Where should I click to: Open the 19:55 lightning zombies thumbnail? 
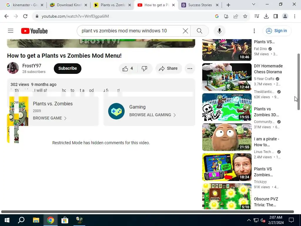click(227, 107)
